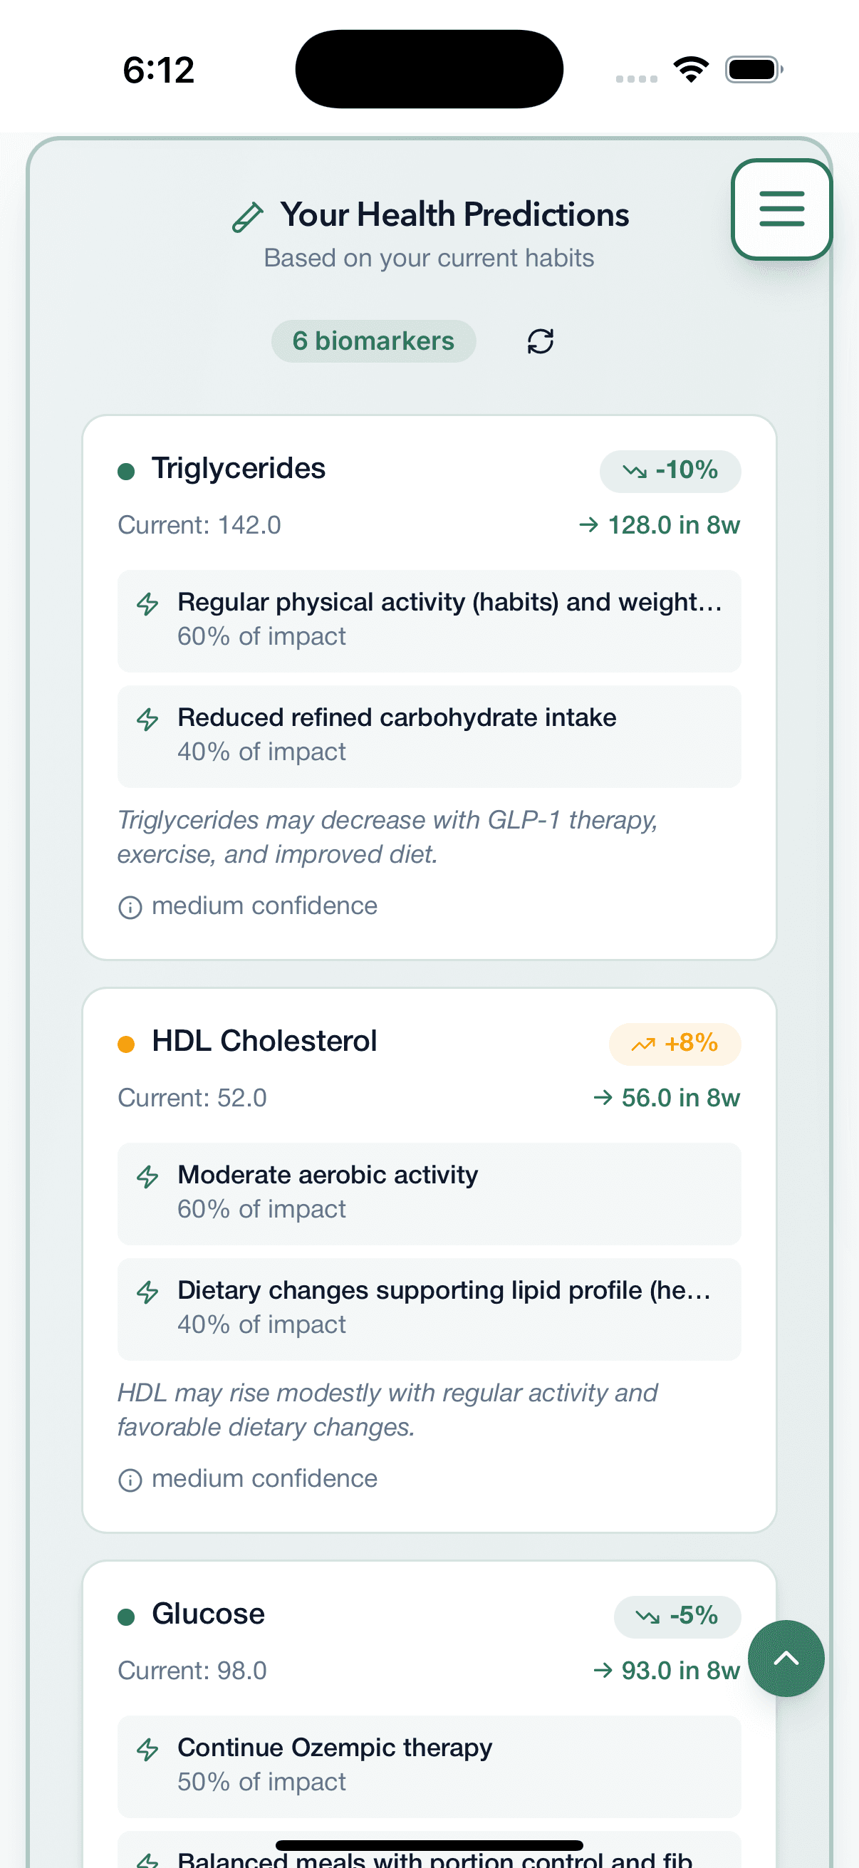Tap the green status dot beside Triglycerides
The image size is (859, 1868).
tap(126, 470)
